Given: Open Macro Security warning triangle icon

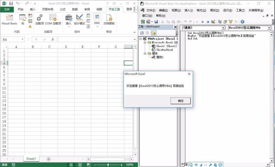Looking at the screenshot, I should (x=30, y=26).
